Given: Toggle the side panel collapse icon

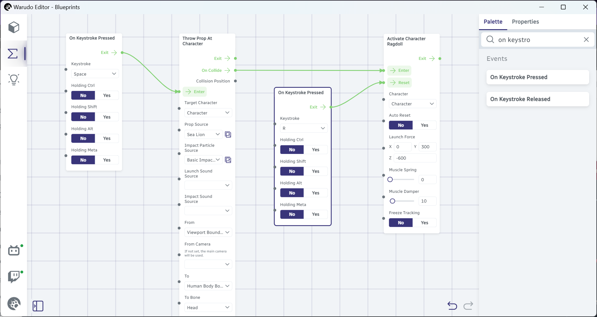Looking at the screenshot, I should 38,306.
